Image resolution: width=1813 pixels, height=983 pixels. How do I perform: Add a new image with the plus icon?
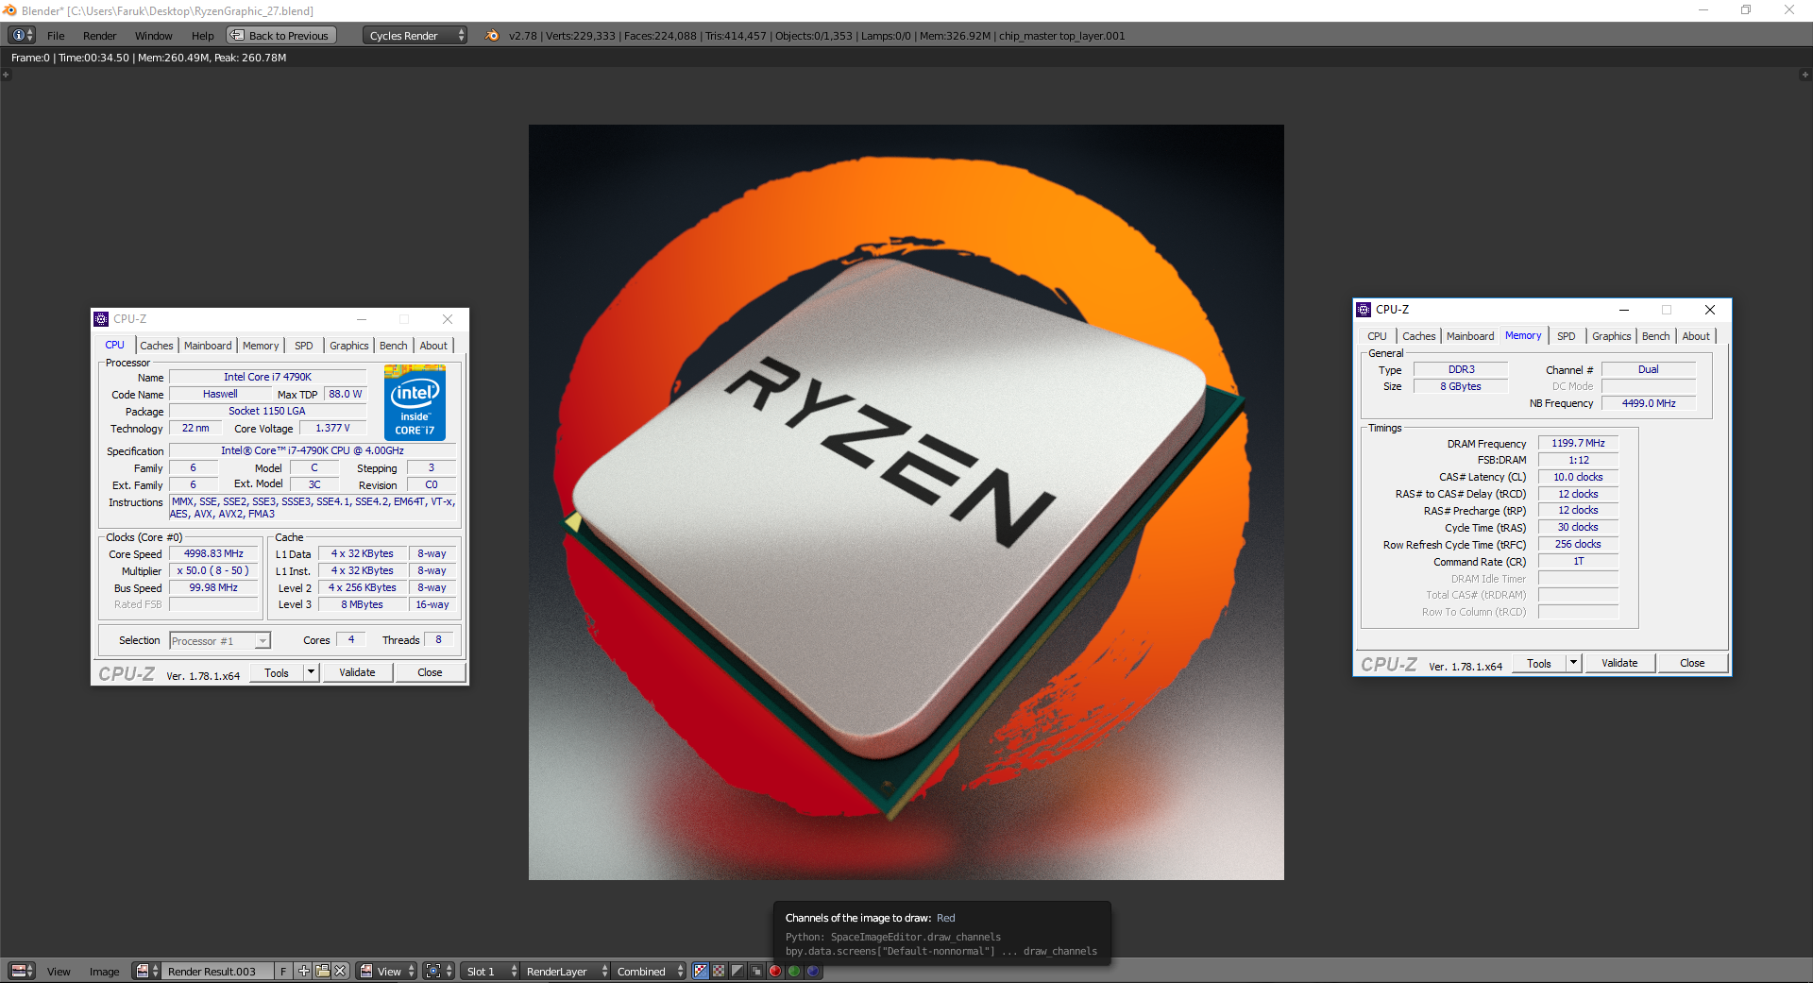(303, 971)
